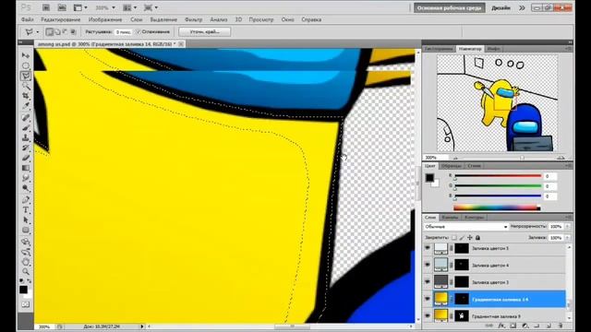The height and width of the screenshot is (332, 591).
Task: Switch to Основная рабочая среда workspace
Action: click(x=450, y=8)
